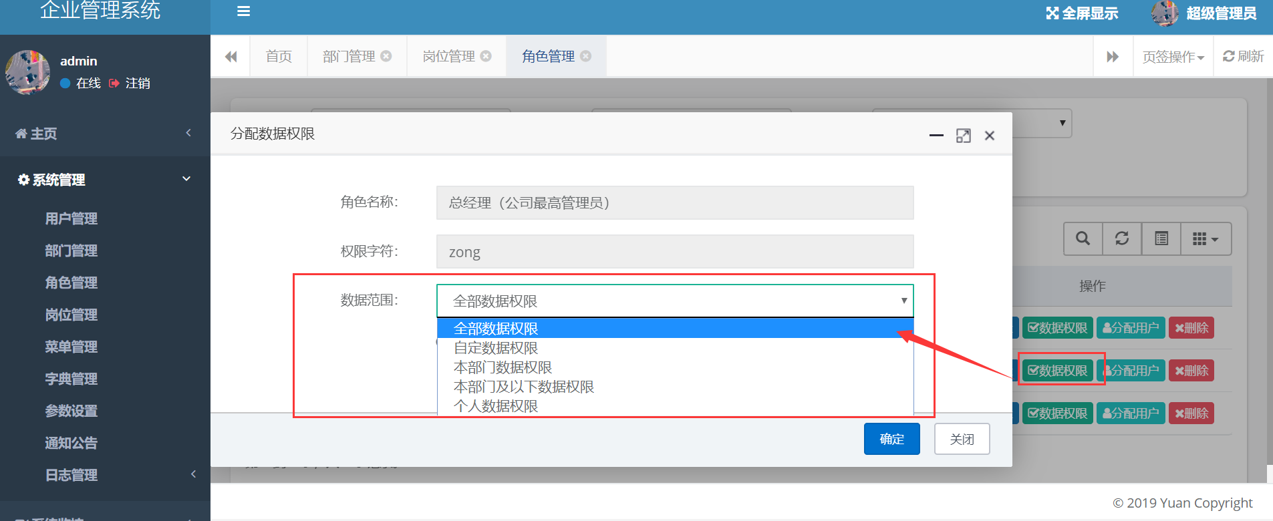Viewport: 1273px width, 521px height.
Task: Click 删除 in the first row
Action: click(1191, 328)
